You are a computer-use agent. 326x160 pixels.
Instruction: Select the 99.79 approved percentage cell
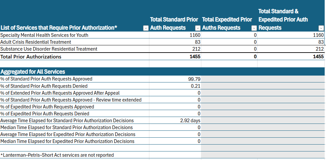175,79
